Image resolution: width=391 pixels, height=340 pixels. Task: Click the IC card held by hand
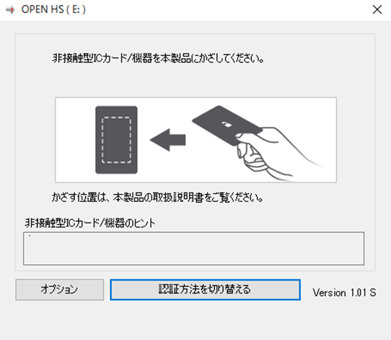(227, 126)
